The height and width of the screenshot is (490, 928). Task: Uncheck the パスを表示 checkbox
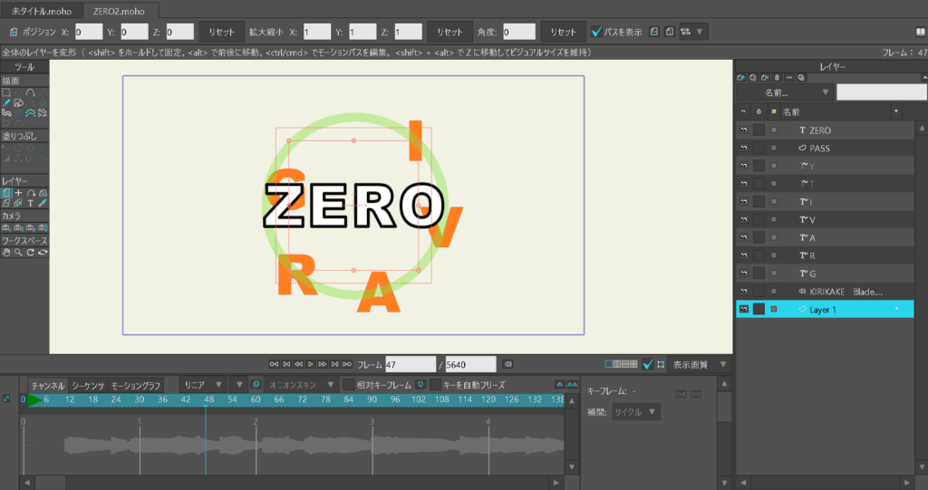(596, 32)
